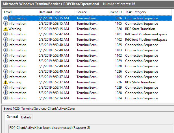The width and height of the screenshot is (174, 133).
Task: Click info icon of event 1029 at 6:52:14
Action: [x=6, y=87]
